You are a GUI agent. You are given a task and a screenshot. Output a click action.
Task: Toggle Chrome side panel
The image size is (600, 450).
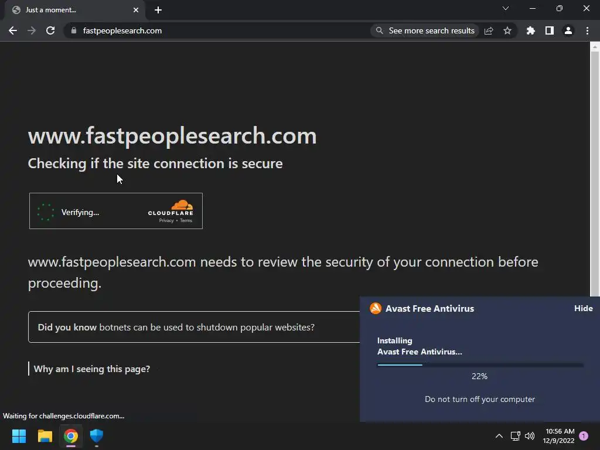(x=550, y=30)
